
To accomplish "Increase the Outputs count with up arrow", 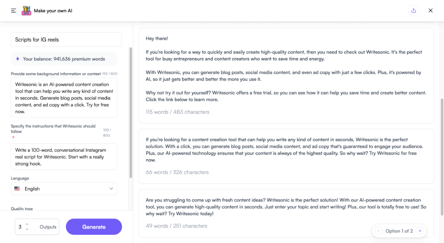I will click(27, 224).
